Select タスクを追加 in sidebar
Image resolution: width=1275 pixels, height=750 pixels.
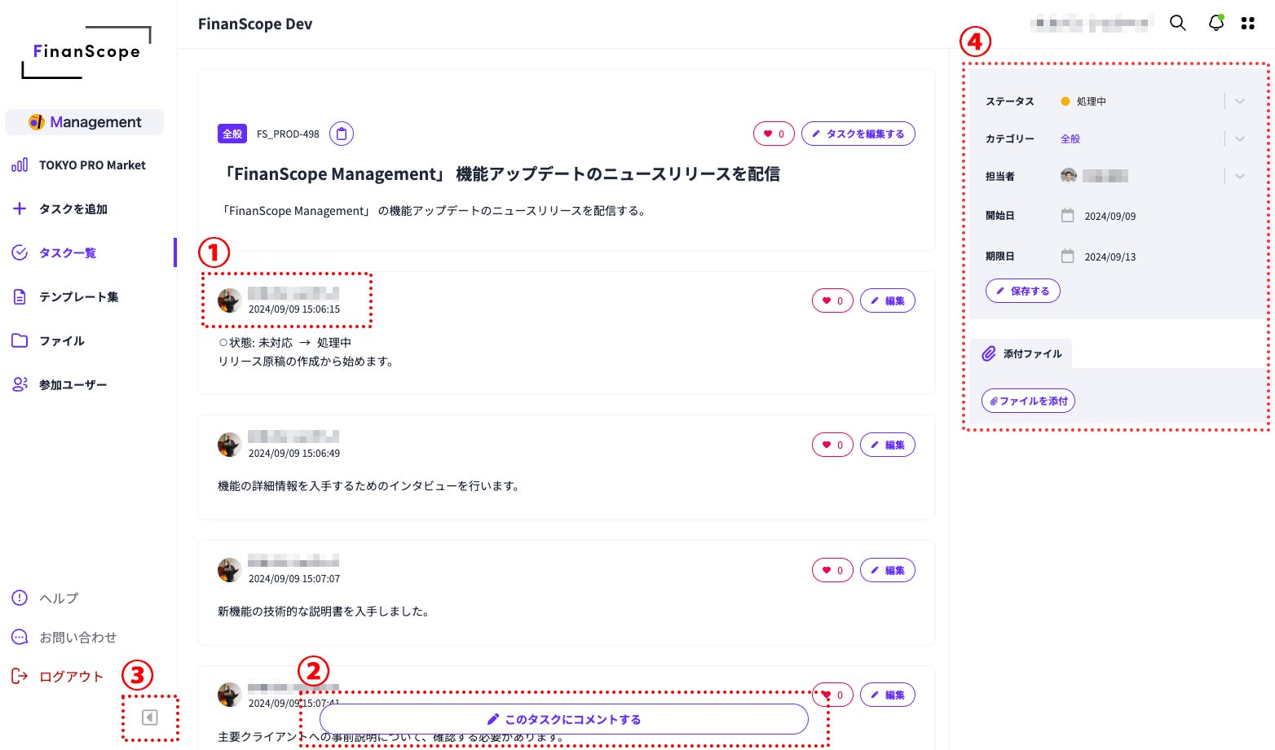(x=60, y=209)
